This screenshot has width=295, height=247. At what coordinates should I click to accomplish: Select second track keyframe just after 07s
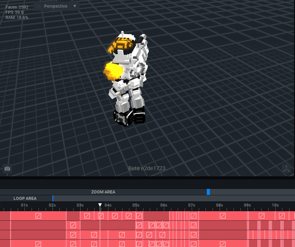coord(194,225)
